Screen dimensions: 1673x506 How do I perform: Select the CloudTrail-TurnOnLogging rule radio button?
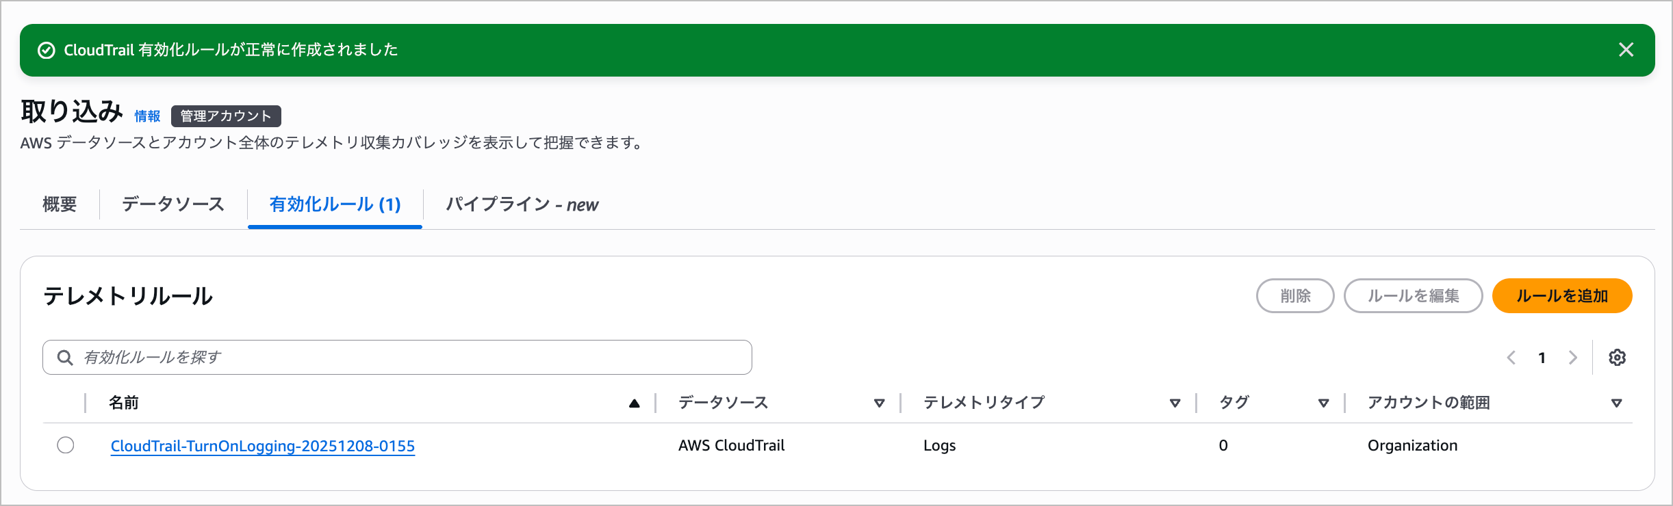tap(66, 445)
